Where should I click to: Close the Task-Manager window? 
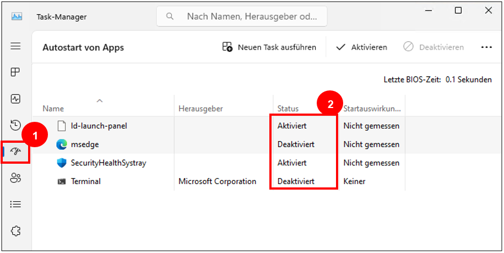click(488, 10)
